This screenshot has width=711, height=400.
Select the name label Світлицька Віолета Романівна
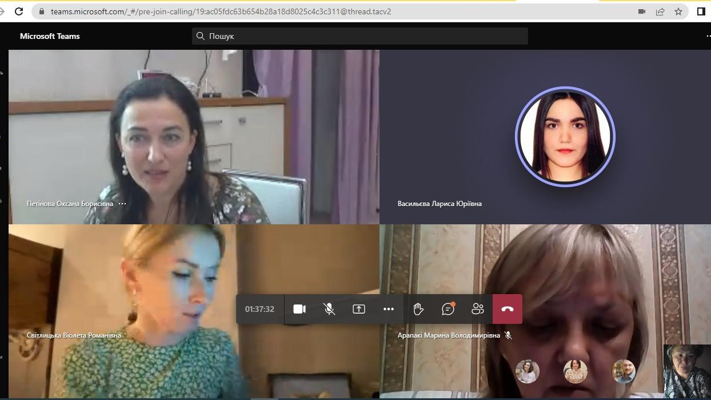click(74, 335)
